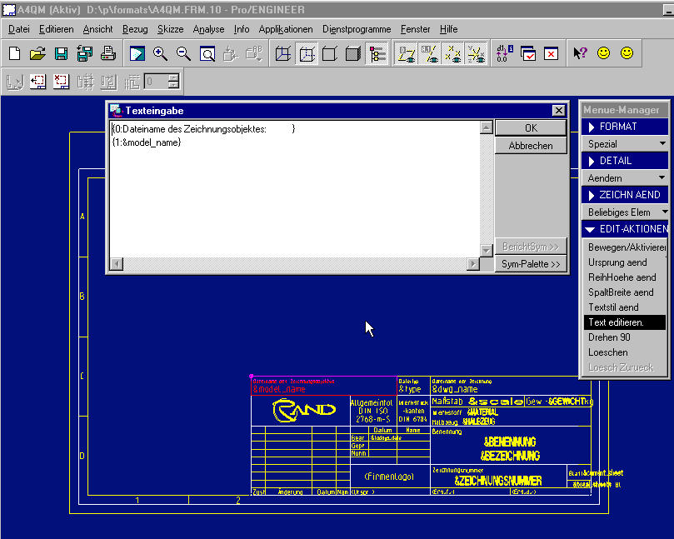Click the New file icon
Screen dimensions: 674x539
[x=15, y=53]
